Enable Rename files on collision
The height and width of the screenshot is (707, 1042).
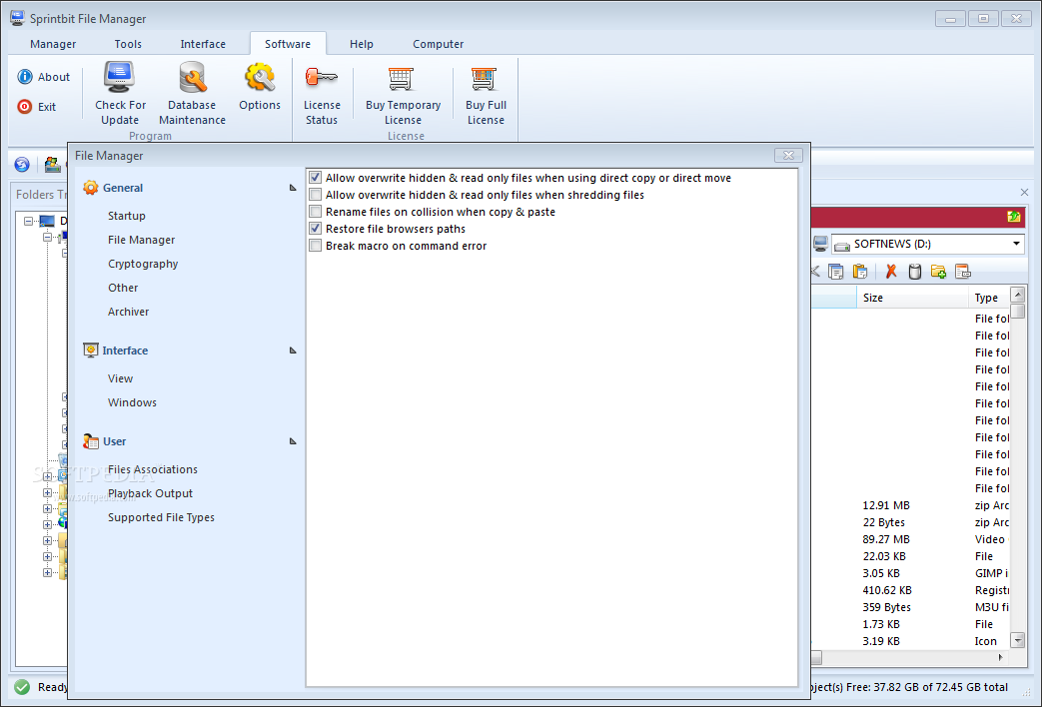pos(315,212)
